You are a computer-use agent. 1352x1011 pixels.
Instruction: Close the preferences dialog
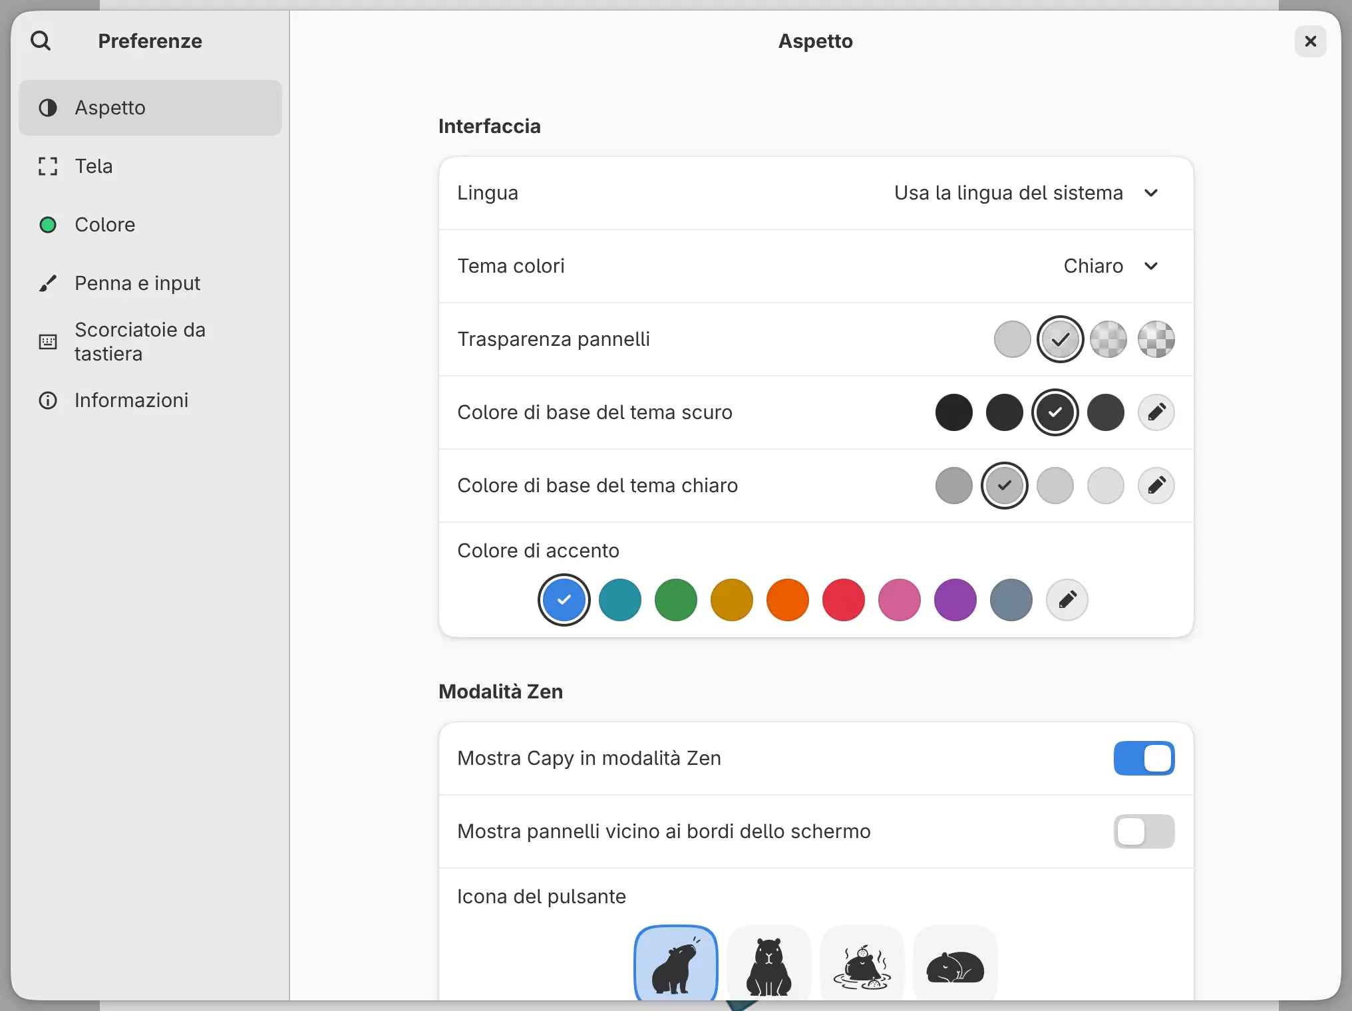point(1311,41)
